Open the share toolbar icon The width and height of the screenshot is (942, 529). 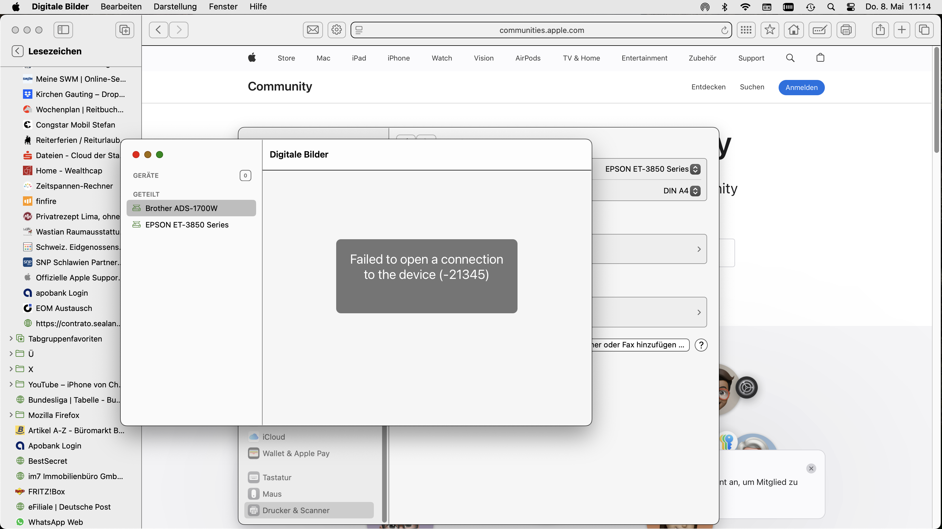(880, 30)
